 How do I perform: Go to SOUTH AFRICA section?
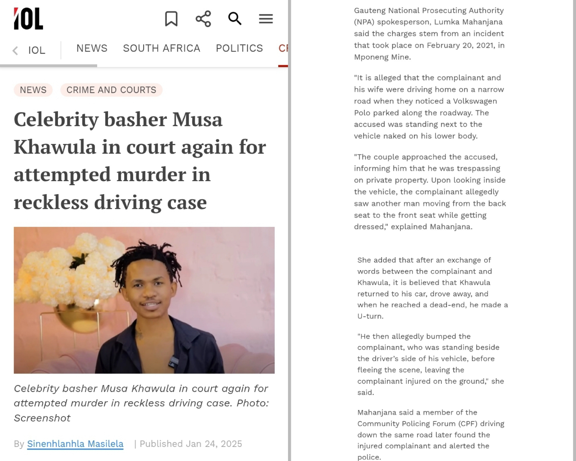click(x=162, y=48)
